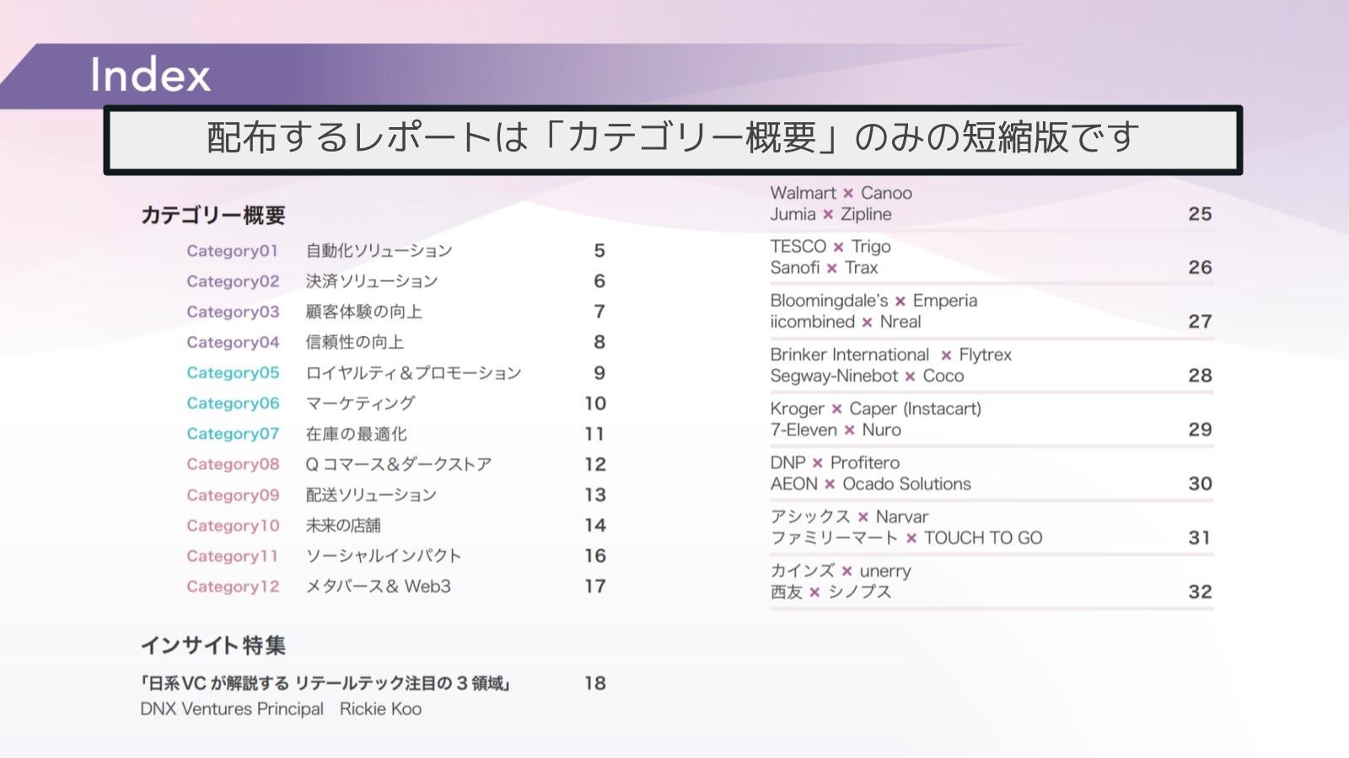Select the "Segway-Ninebot × Coco" entry
This screenshot has width=1349, height=758.
868,376
